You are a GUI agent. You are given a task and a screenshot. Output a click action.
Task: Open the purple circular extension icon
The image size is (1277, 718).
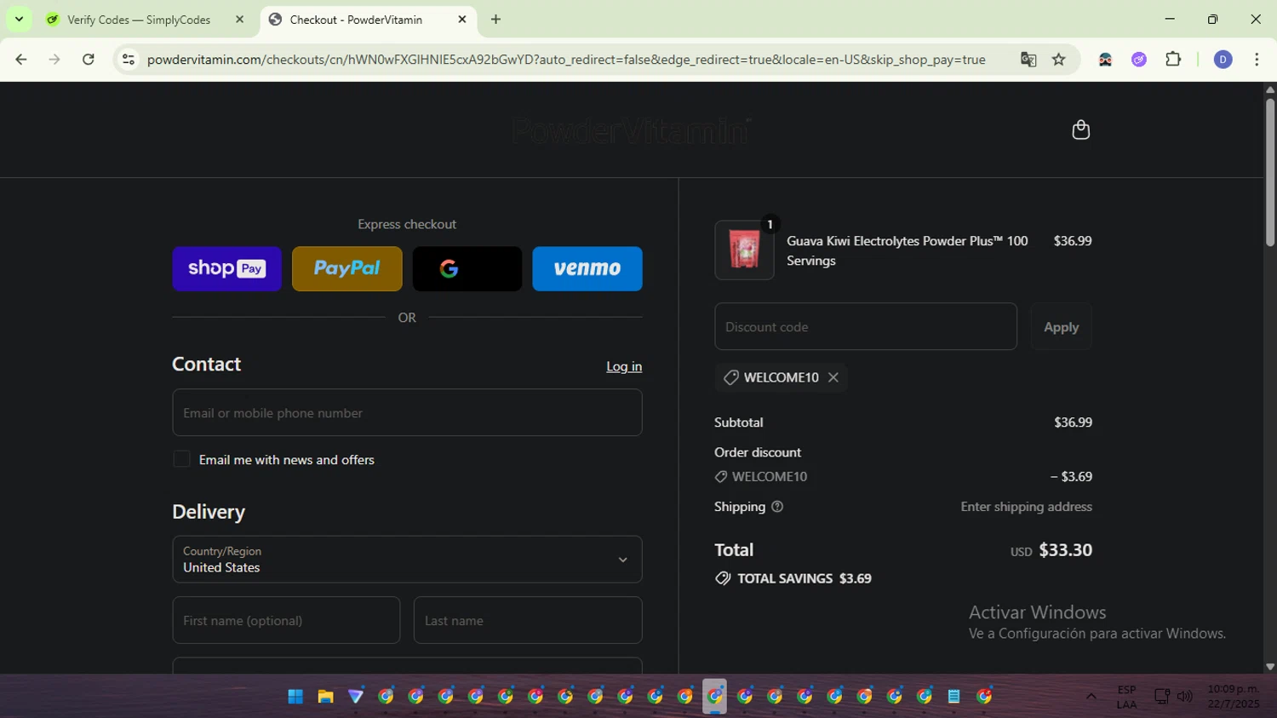(x=1139, y=60)
